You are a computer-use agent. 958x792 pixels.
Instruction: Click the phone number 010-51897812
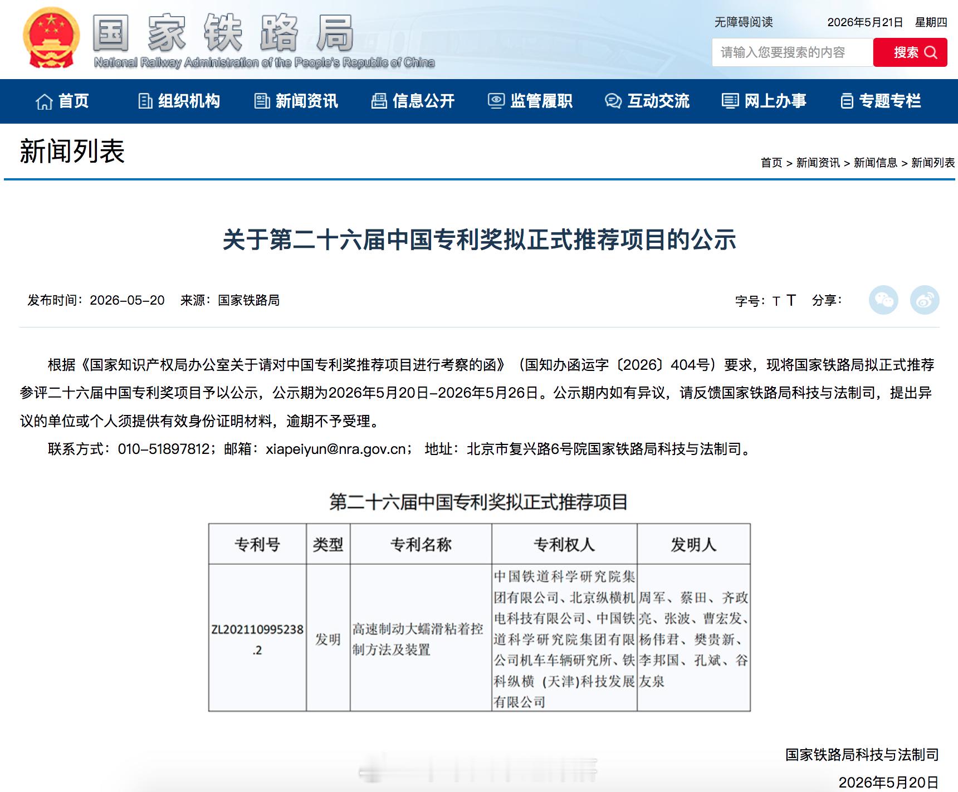(x=164, y=449)
